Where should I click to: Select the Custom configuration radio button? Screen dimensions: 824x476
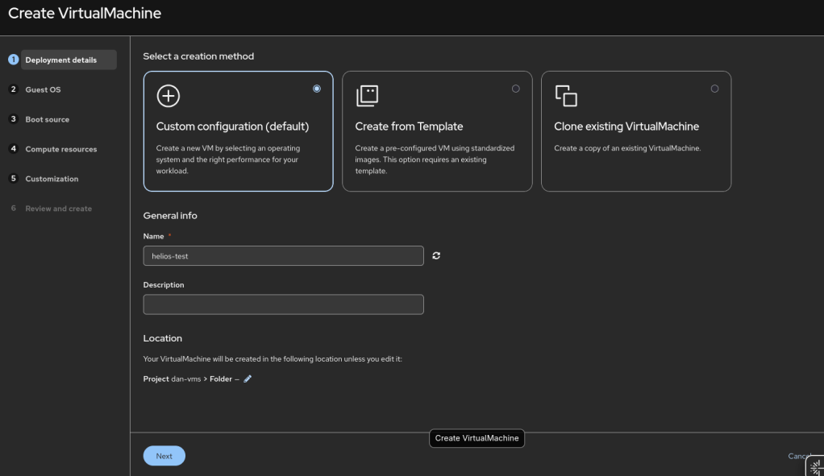click(317, 89)
